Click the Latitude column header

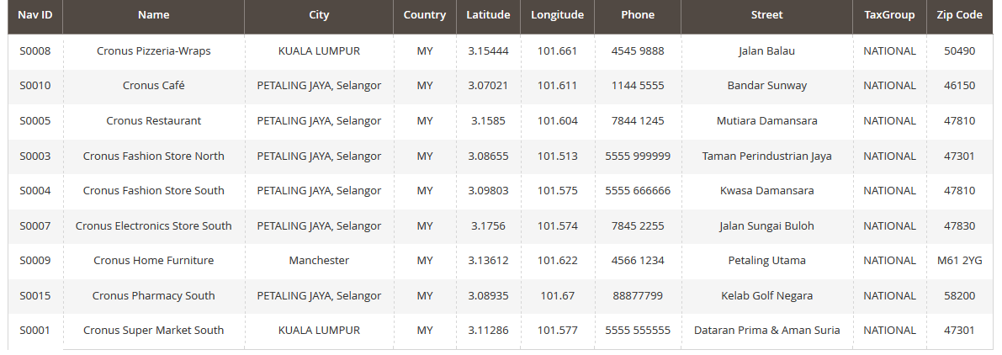[x=488, y=15]
